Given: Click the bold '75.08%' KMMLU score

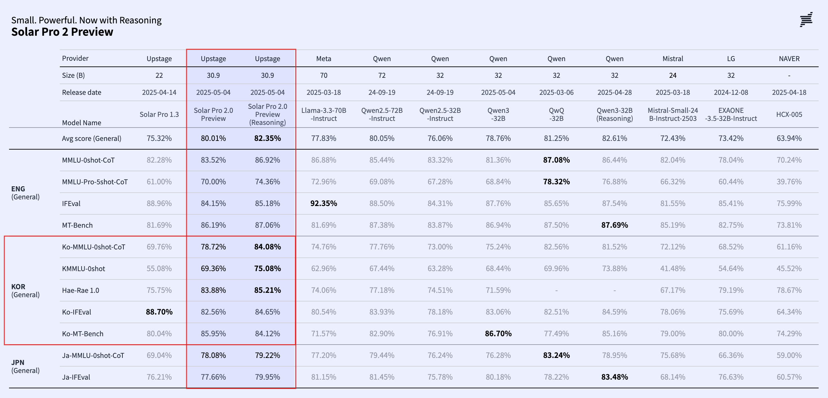Looking at the screenshot, I should tap(268, 268).
